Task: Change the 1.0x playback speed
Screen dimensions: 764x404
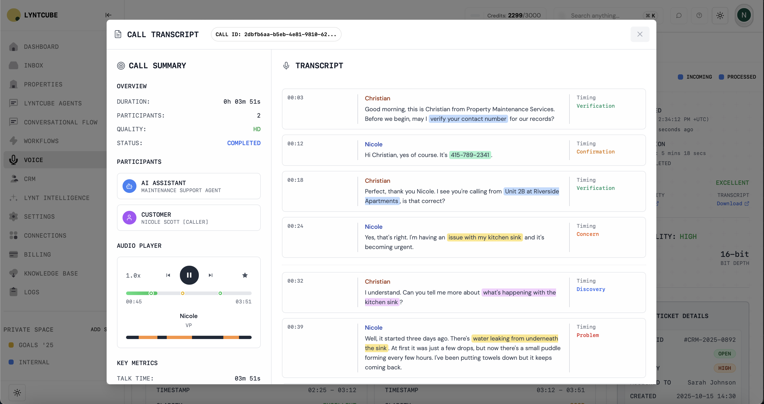Action: (133, 276)
